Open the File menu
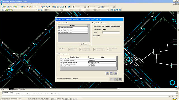 point(4,4)
